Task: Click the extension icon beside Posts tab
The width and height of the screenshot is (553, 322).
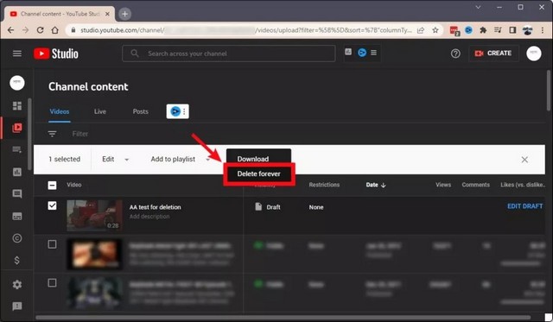Action: [177, 111]
